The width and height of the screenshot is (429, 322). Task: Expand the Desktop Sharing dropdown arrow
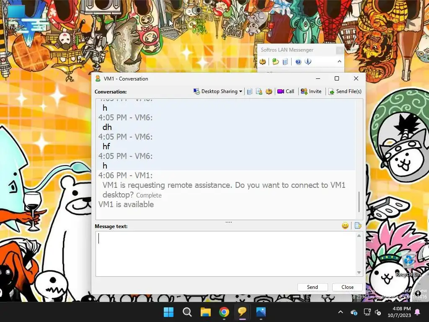point(240,91)
